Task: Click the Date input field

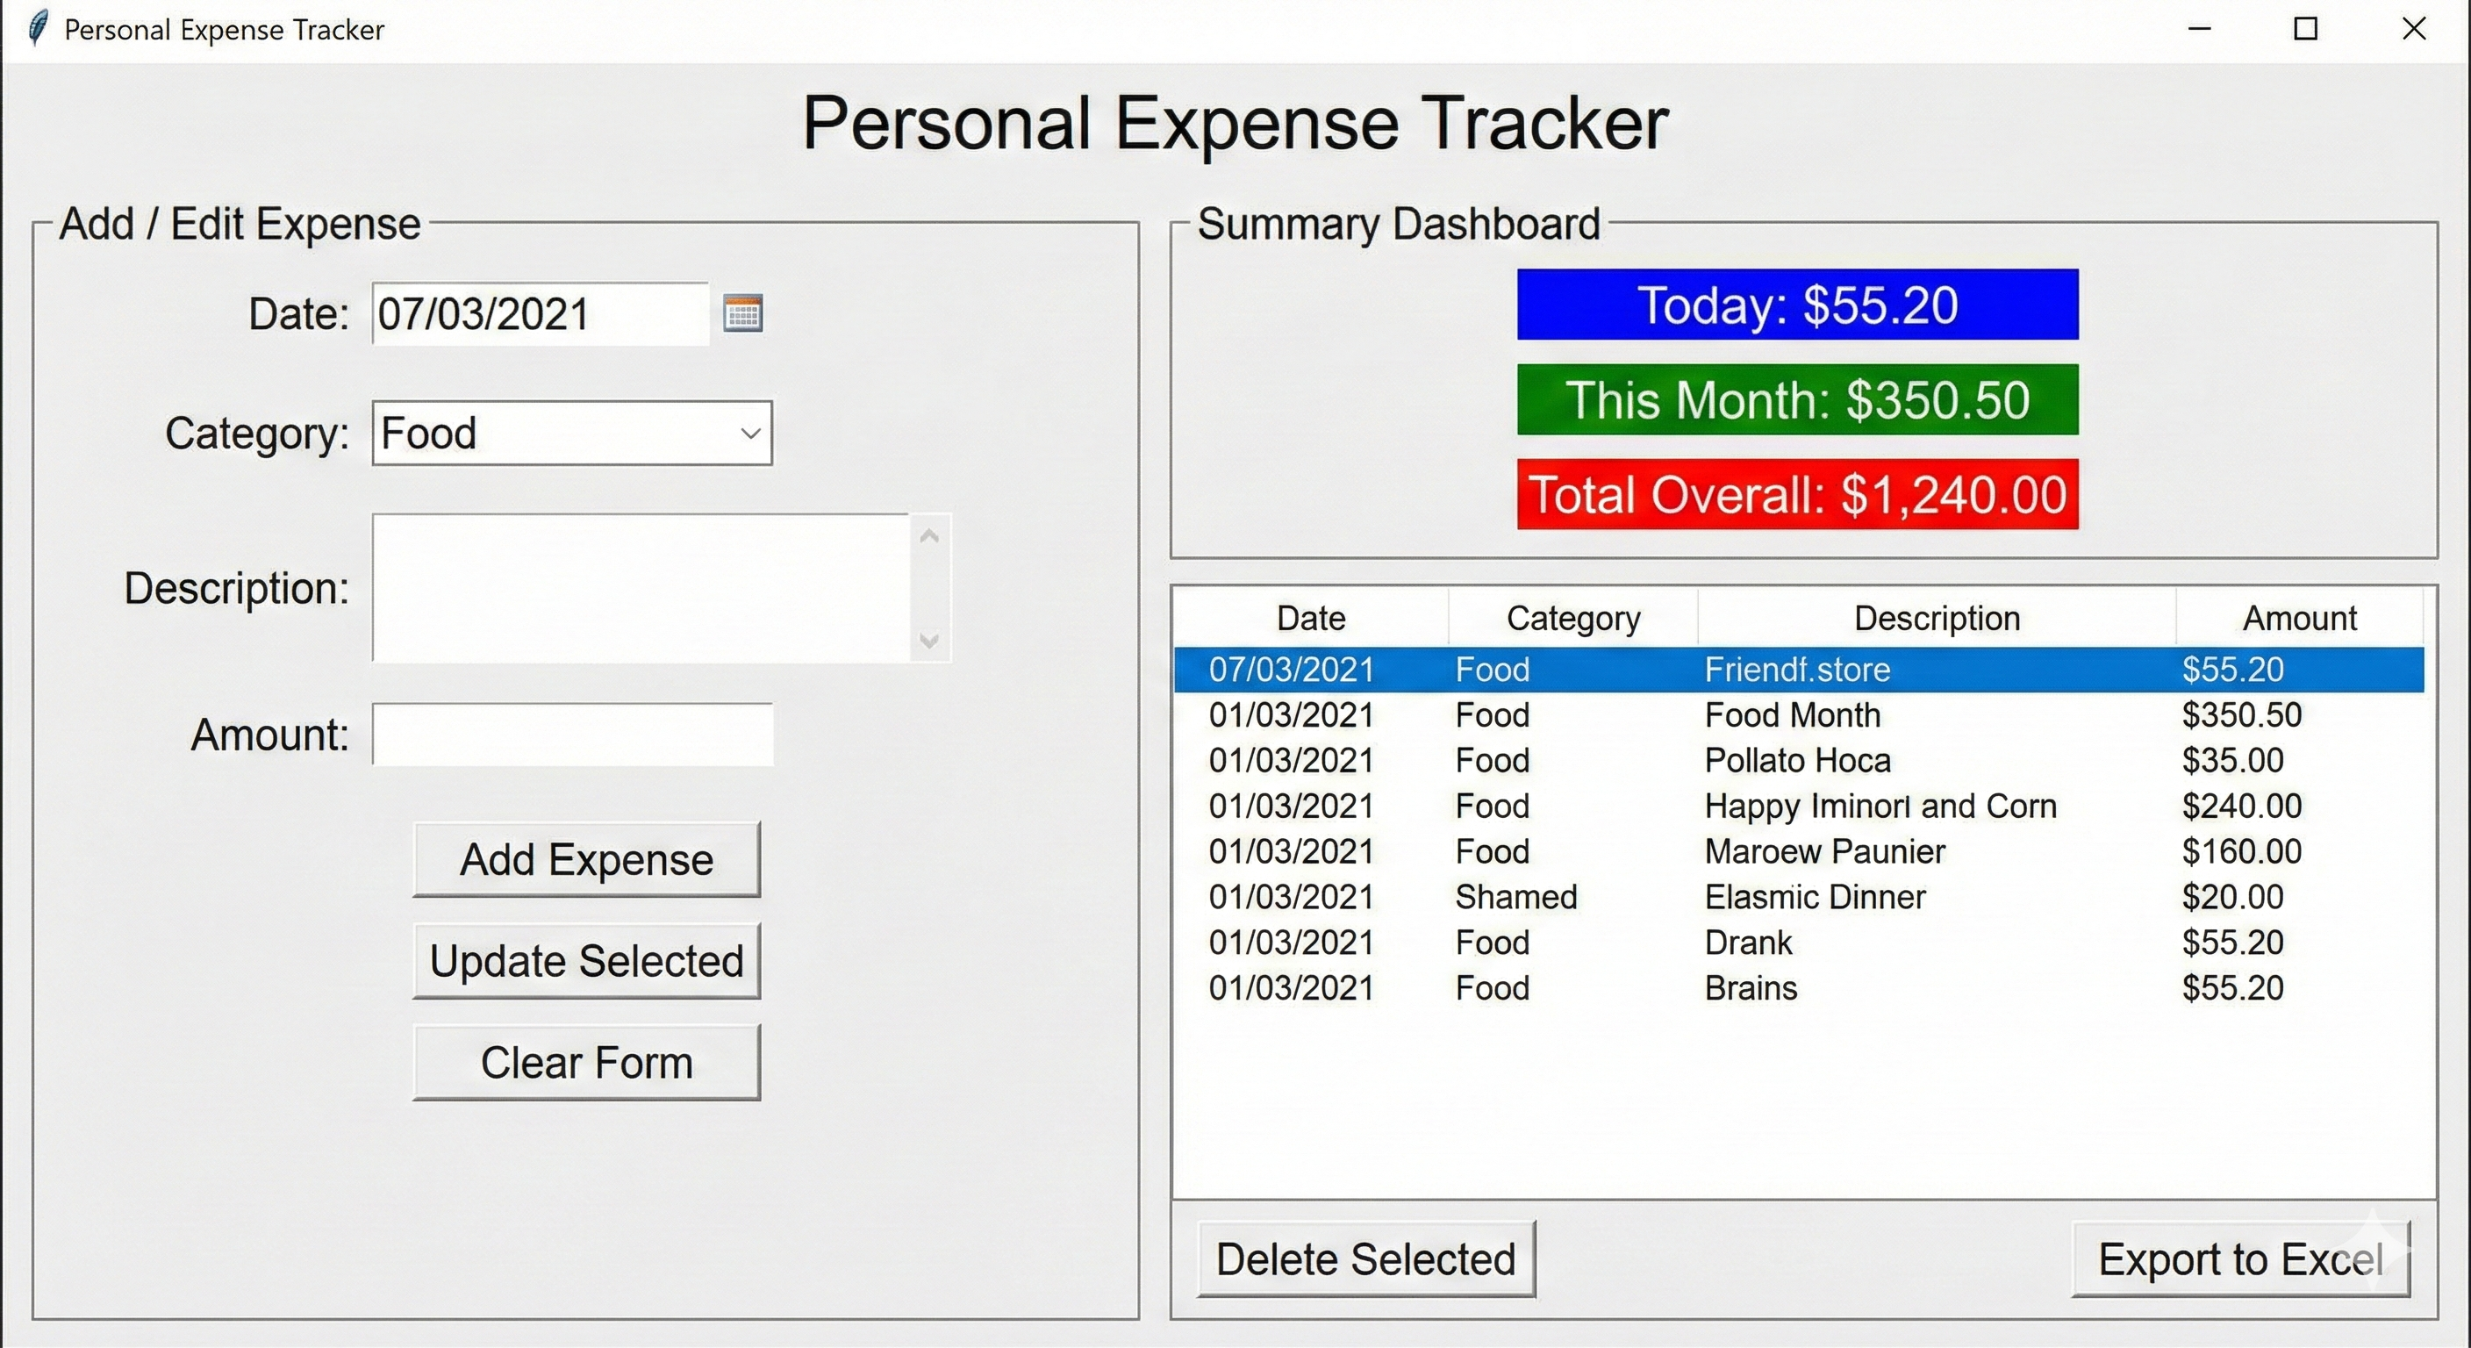Action: tap(539, 313)
